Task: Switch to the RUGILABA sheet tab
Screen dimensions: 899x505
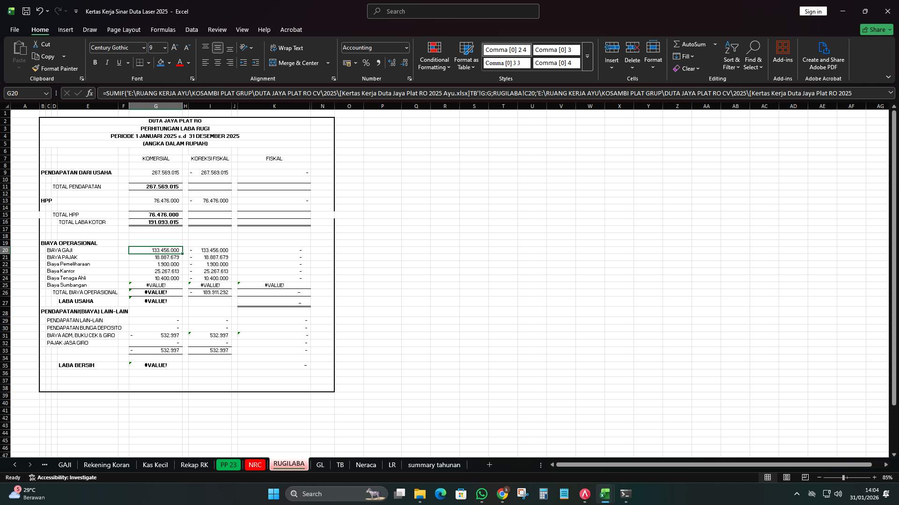Action: tap(288, 464)
